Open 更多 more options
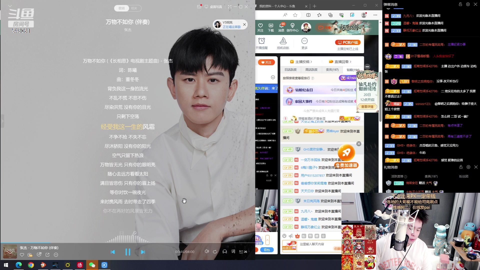Screen dimensions: 480x270 pyautogui.click(x=304, y=43)
